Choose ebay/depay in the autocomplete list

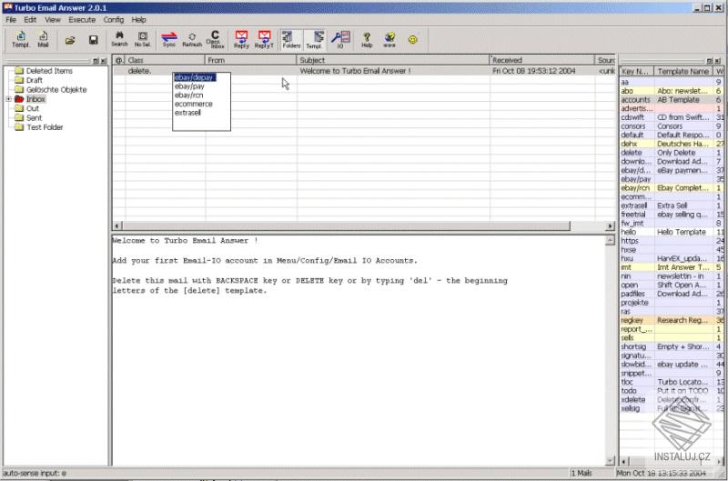tap(195, 77)
